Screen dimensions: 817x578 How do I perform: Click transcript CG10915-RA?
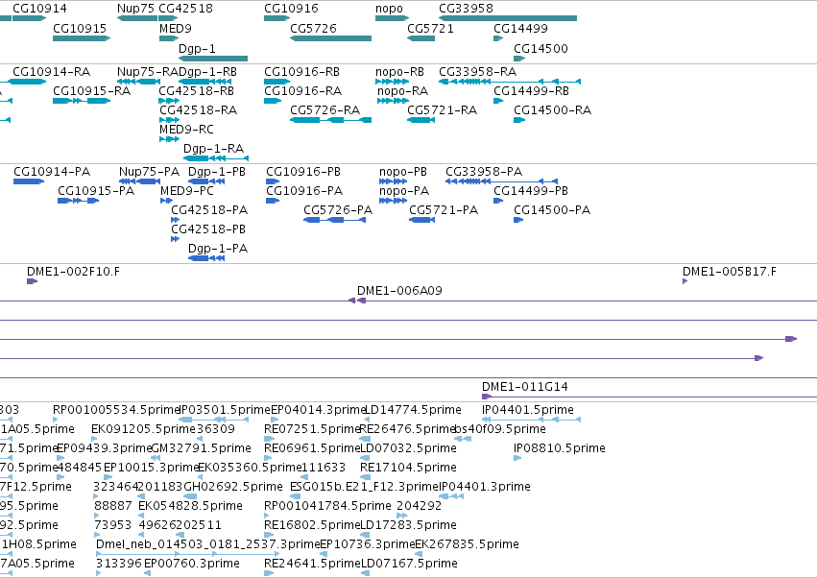(x=92, y=90)
